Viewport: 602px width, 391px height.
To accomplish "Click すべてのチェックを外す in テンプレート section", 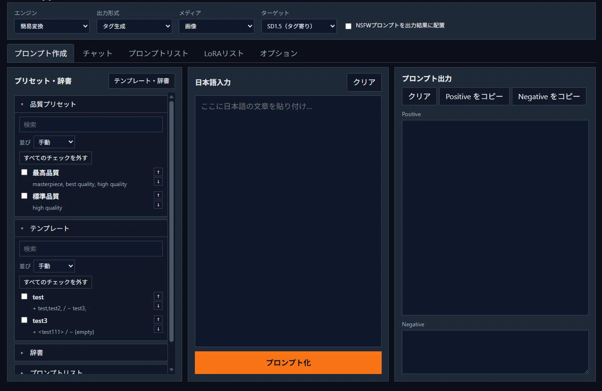I will 56,282.
